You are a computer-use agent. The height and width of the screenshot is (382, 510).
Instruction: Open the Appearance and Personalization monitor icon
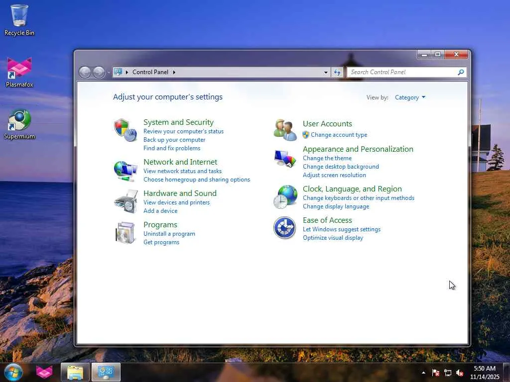pos(285,159)
